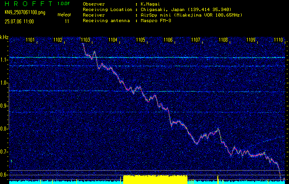Click the version label 1.0.0f

pyautogui.click(x=63, y=4)
